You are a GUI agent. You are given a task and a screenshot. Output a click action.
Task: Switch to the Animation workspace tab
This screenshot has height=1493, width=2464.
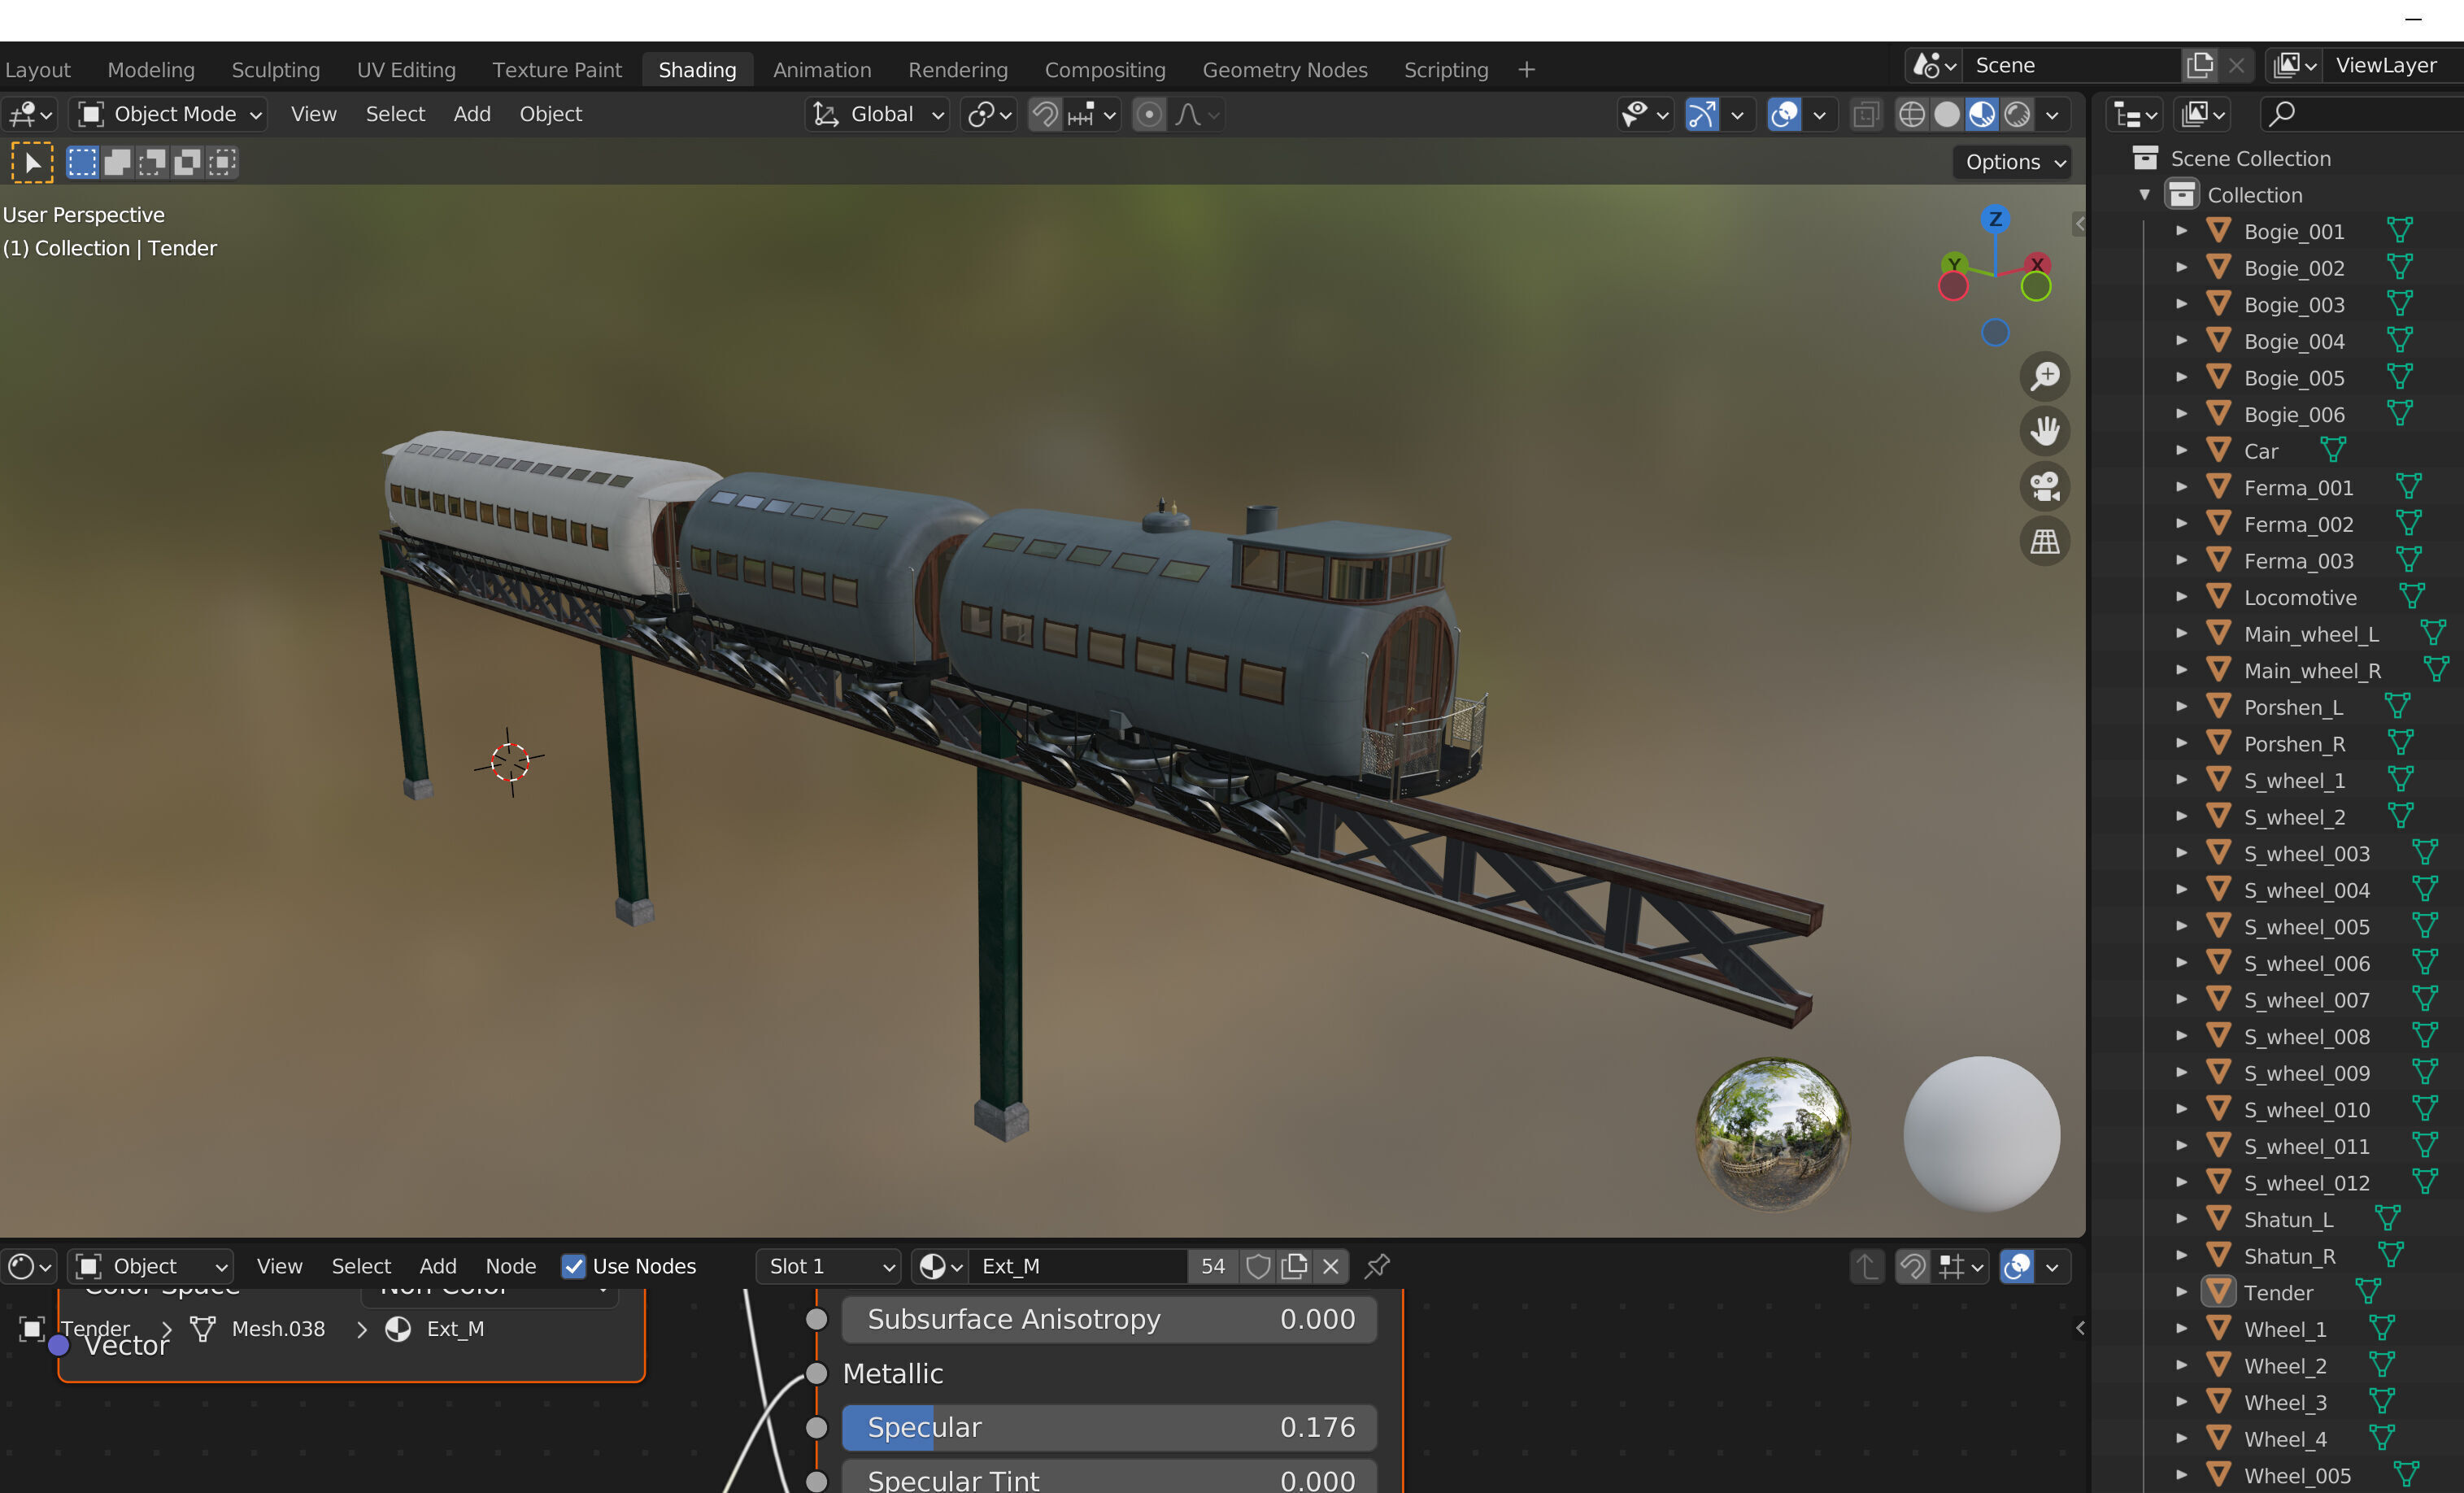(821, 70)
